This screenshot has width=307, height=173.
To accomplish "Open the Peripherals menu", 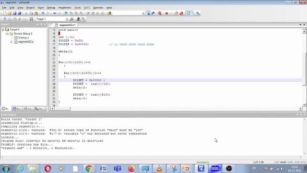I will [x=65, y=8].
